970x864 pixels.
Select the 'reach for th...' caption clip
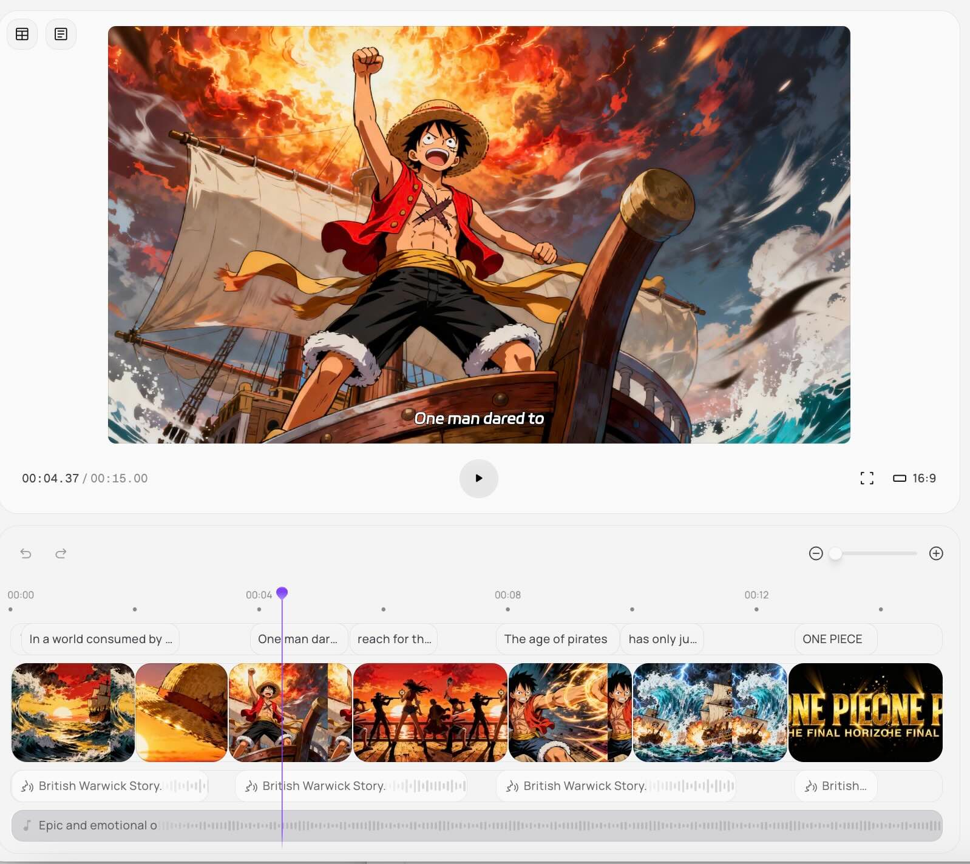pos(394,639)
